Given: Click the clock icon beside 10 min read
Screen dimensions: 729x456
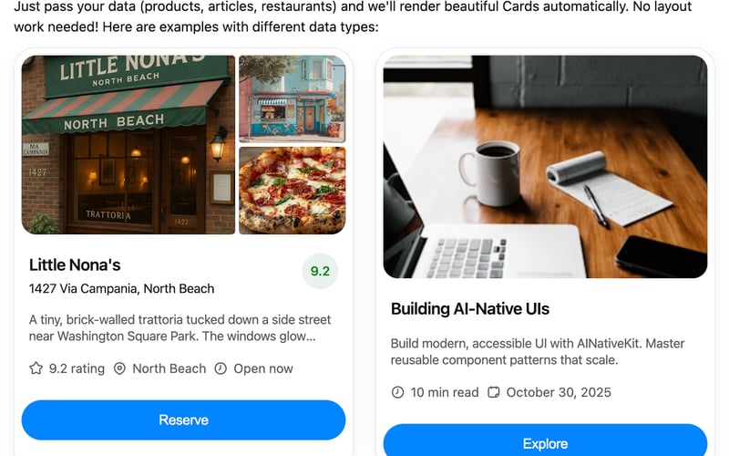Looking at the screenshot, I should tap(397, 392).
